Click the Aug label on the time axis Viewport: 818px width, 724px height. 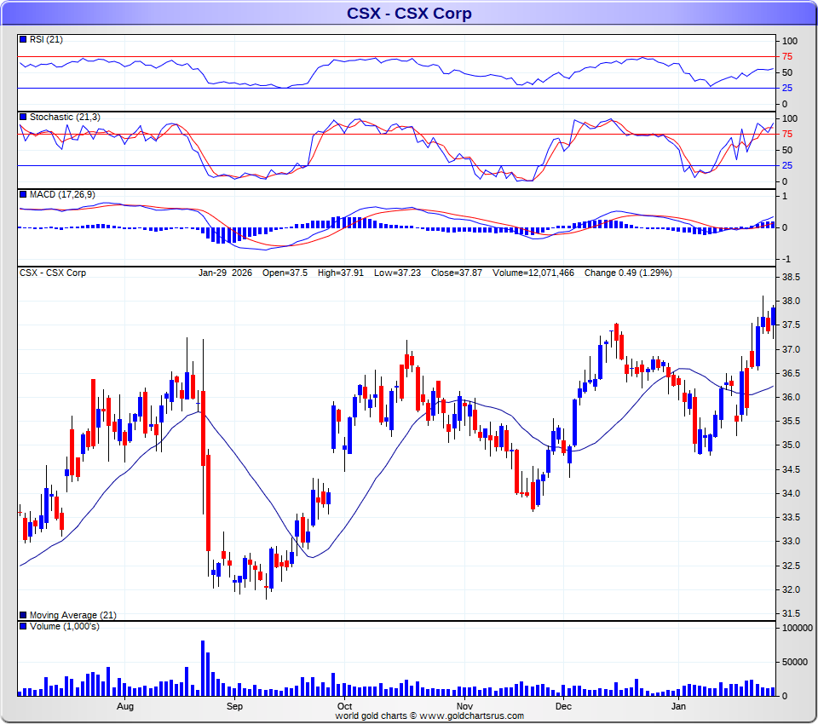pyautogui.click(x=125, y=707)
